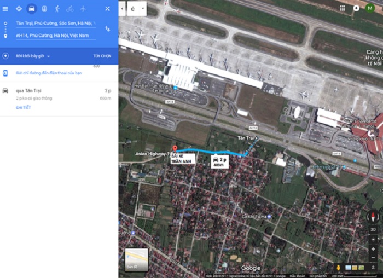The height and width of the screenshot is (278, 383).
Task: Open TÙY CHỌN route options
Action: coord(102,56)
